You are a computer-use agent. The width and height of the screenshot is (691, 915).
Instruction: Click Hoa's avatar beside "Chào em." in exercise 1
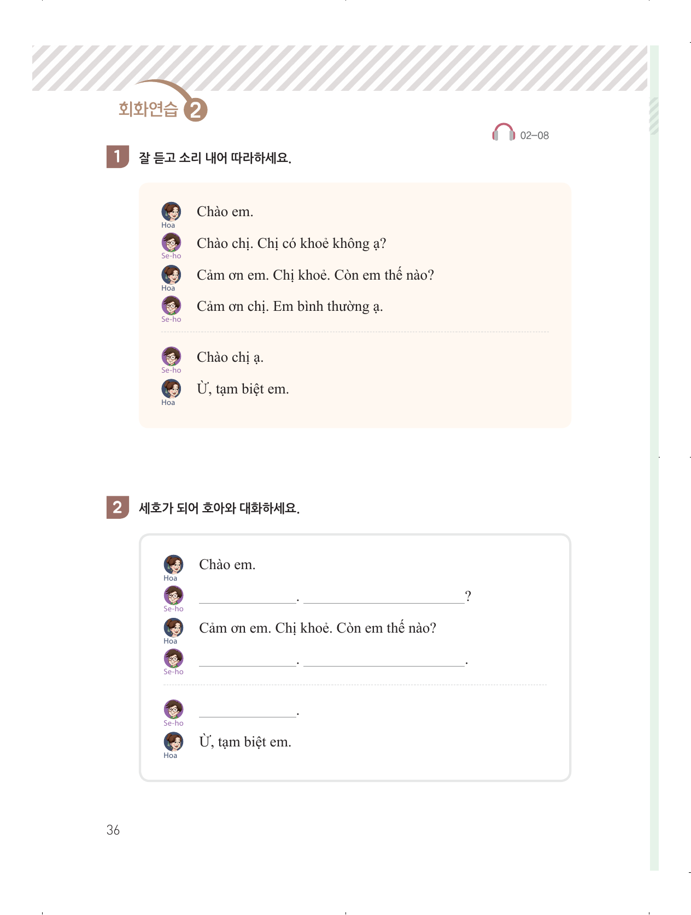click(171, 212)
